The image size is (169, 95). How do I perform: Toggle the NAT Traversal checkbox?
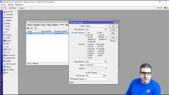pos(86,73)
